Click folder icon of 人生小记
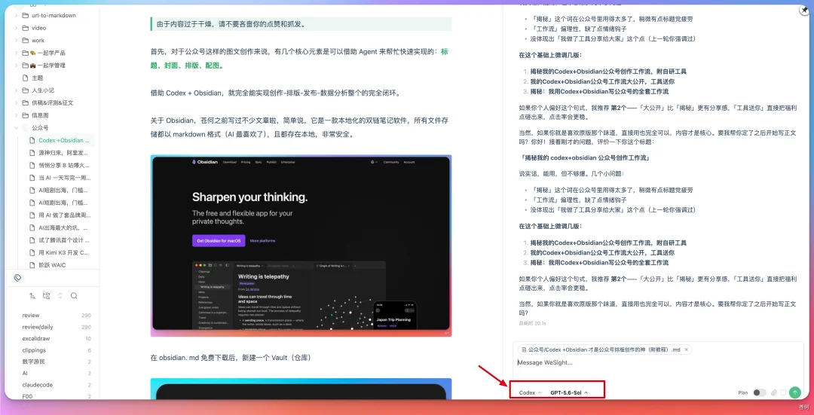The image size is (814, 415). pos(26,90)
